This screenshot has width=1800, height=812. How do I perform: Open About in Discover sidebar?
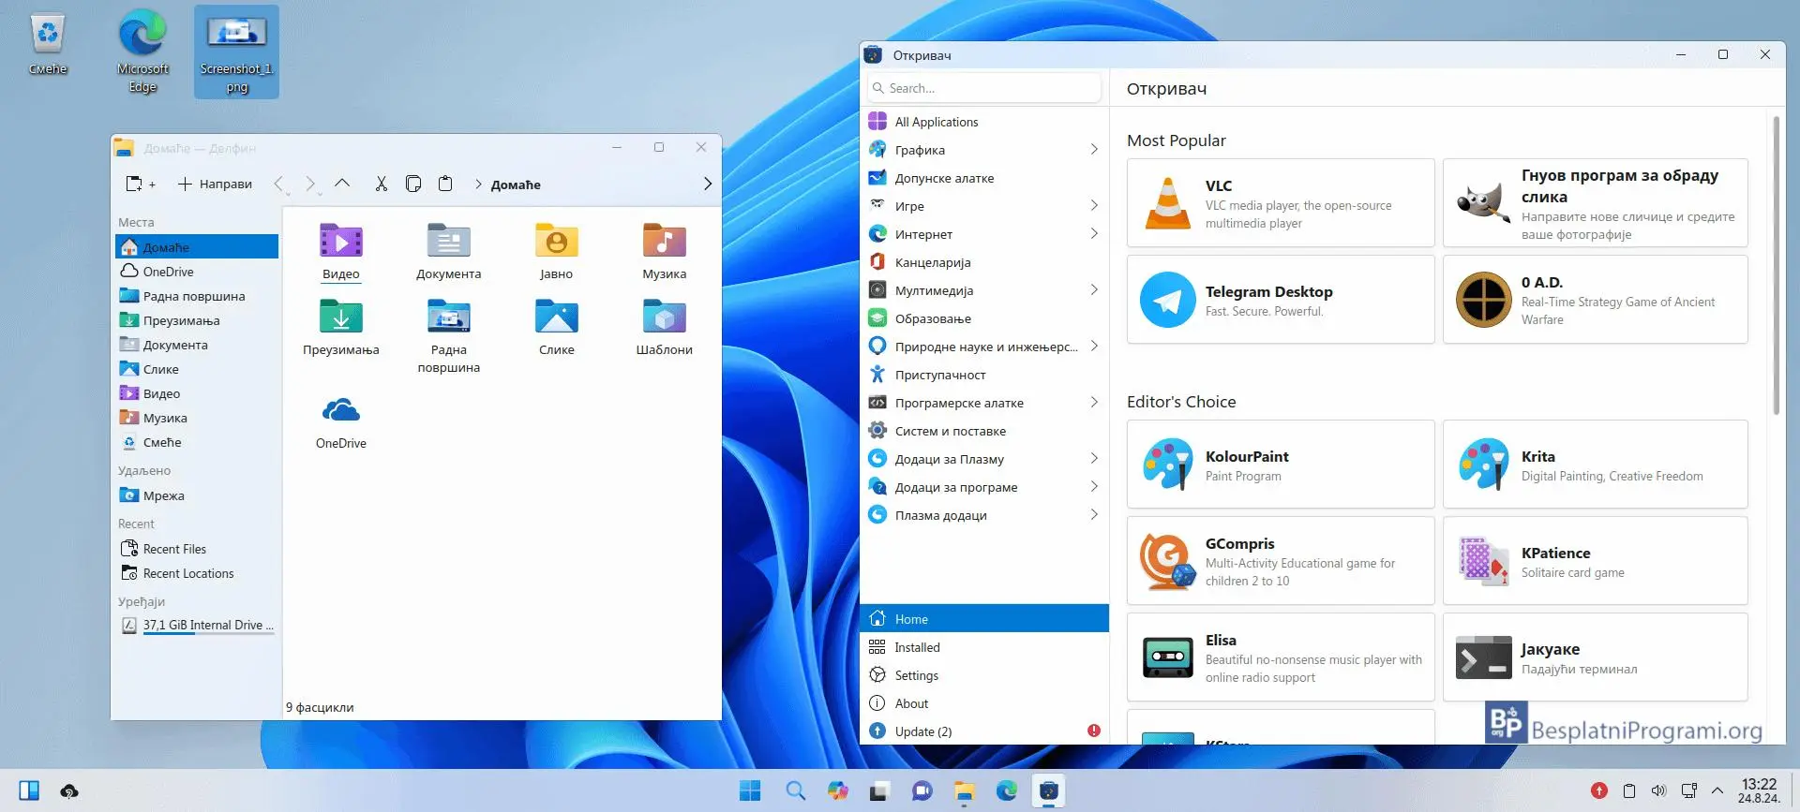(984, 703)
